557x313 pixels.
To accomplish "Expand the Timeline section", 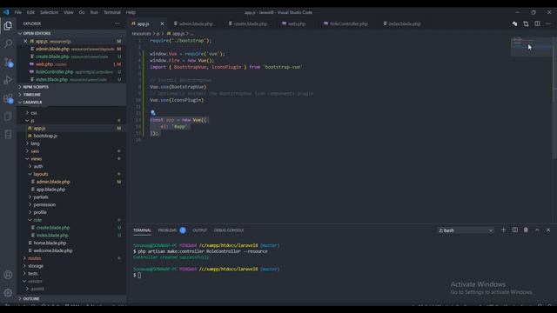I will (x=71, y=95).
